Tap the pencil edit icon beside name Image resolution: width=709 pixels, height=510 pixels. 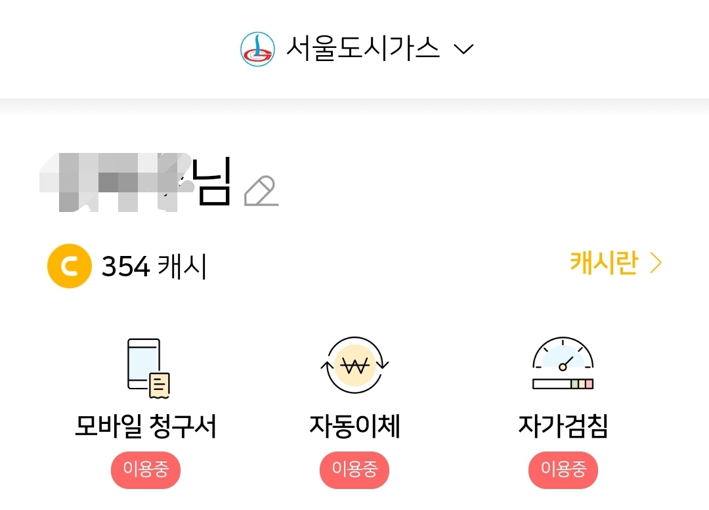(x=261, y=191)
